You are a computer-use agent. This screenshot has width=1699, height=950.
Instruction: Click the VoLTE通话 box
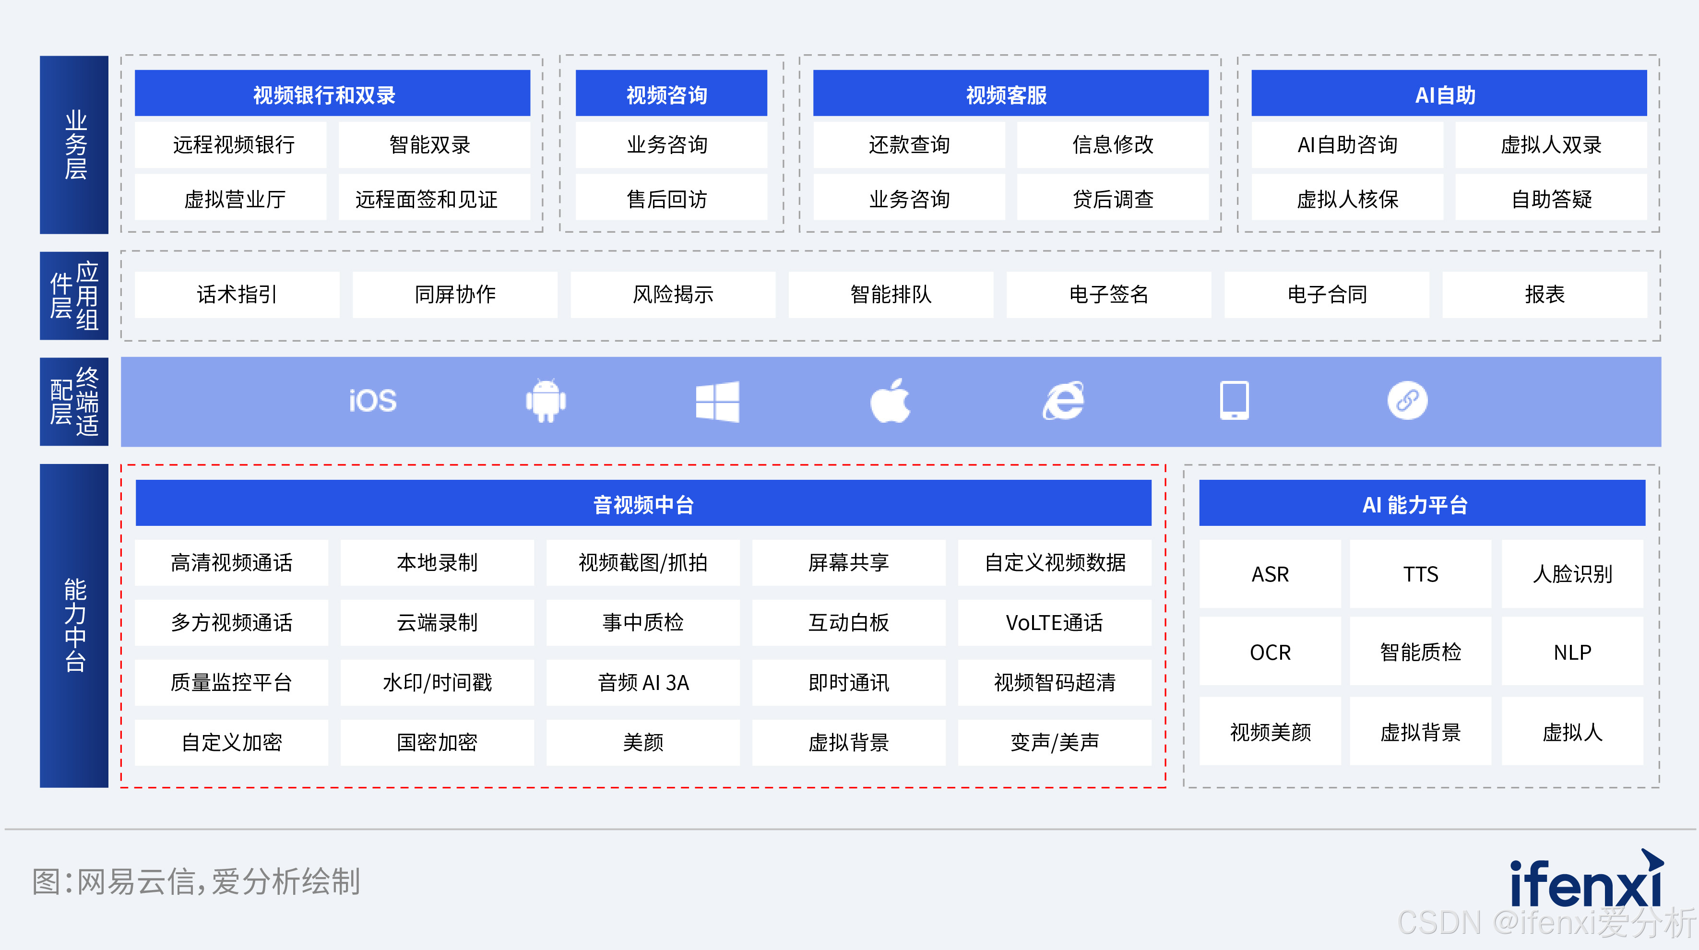[1054, 622]
